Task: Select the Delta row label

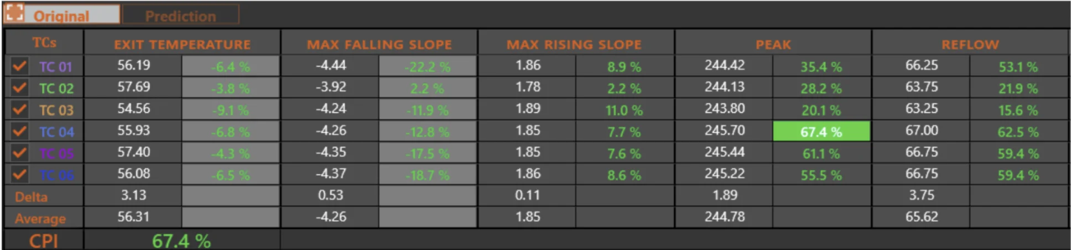Action: (x=32, y=197)
